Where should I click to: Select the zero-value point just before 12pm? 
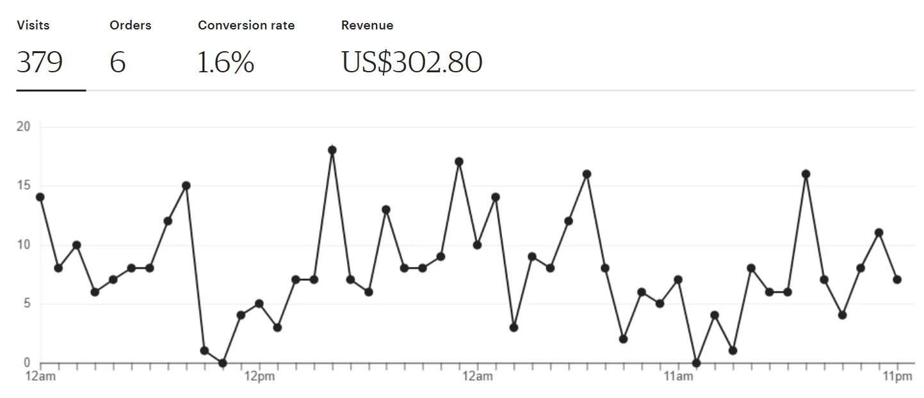click(x=222, y=363)
